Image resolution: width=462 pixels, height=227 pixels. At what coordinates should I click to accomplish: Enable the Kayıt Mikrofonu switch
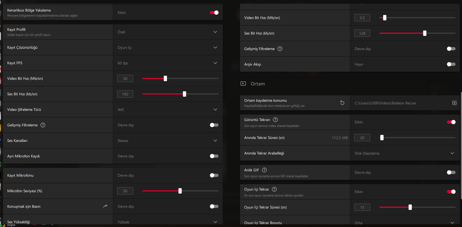click(214, 175)
